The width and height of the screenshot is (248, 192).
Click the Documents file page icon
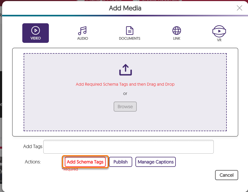coord(130,30)
